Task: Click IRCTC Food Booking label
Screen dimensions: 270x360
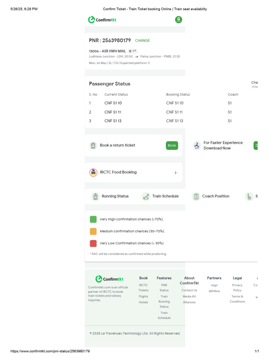Action: click(x=118, y=172)
